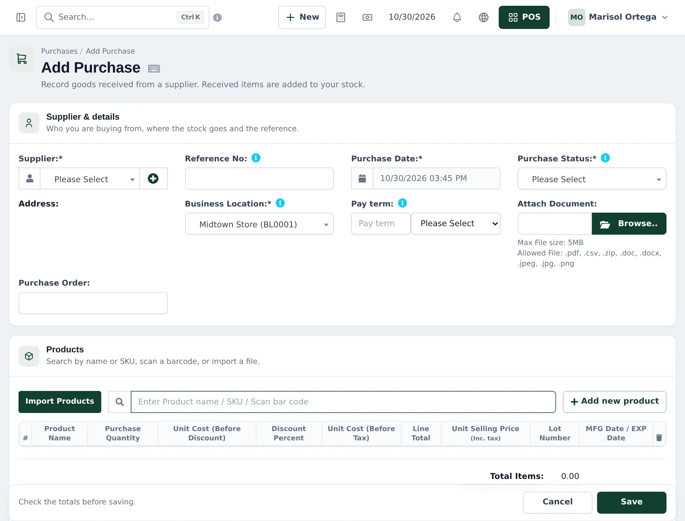Open search info icon beside Ctrl K
The height and width of the screenshot is (521, 685).
click(217, 18)
